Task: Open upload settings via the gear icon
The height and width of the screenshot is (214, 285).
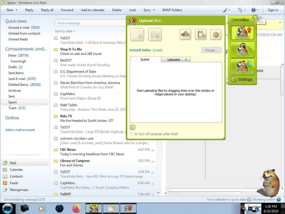Action: coord(216,34)
